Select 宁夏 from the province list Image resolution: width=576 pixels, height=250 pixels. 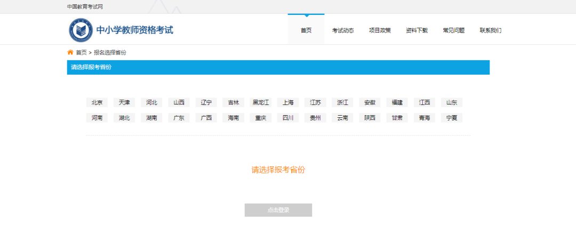[x=451, y=118]
